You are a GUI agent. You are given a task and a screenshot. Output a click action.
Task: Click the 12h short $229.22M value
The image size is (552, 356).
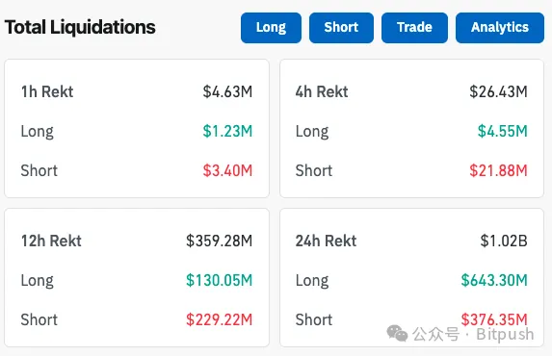[x=219, y=319]
